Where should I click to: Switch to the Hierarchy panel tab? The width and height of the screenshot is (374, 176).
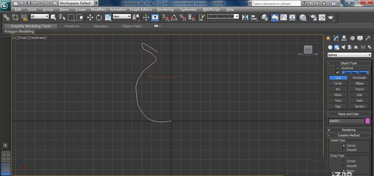pos(344,38)
